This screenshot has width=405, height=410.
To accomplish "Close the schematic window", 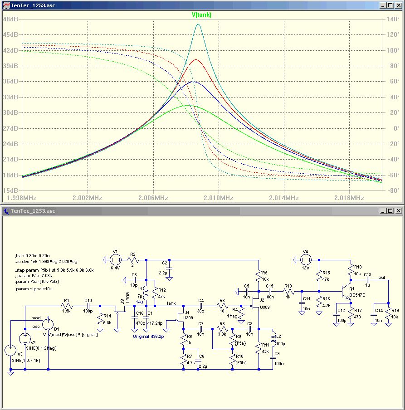I will [x=399, y=211].
